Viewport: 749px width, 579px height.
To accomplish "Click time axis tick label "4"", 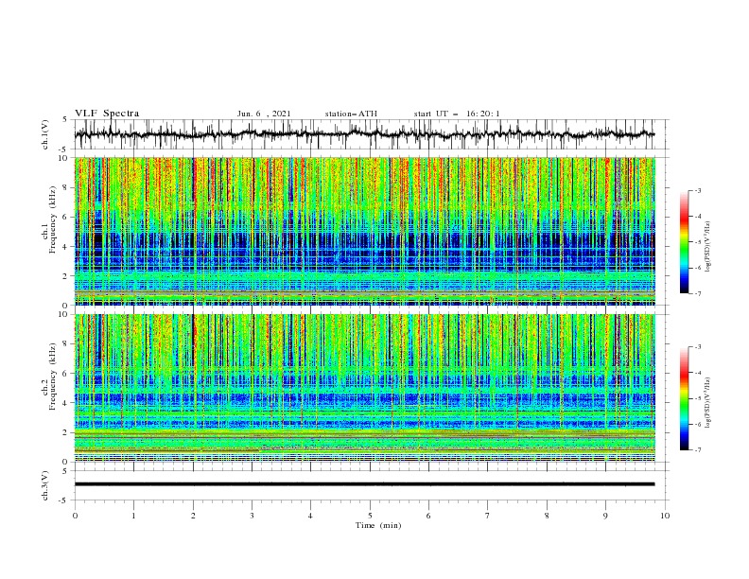I will [x=310, y=516].
